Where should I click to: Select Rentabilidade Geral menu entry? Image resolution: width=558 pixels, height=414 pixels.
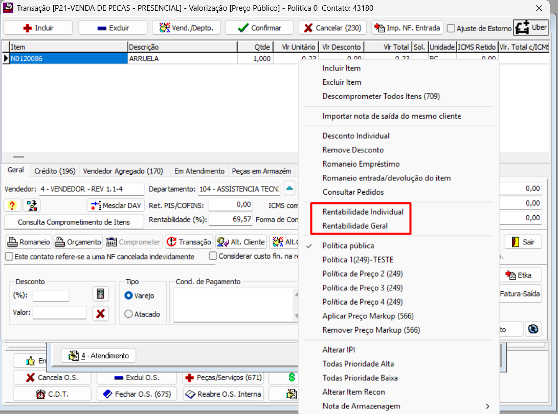pos(355,226)
